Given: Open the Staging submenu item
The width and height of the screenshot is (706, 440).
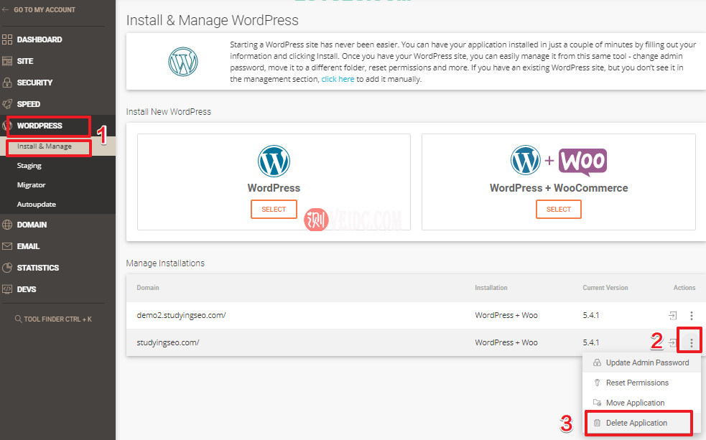Looking at the screenshot, I should [x=29, y=166].
